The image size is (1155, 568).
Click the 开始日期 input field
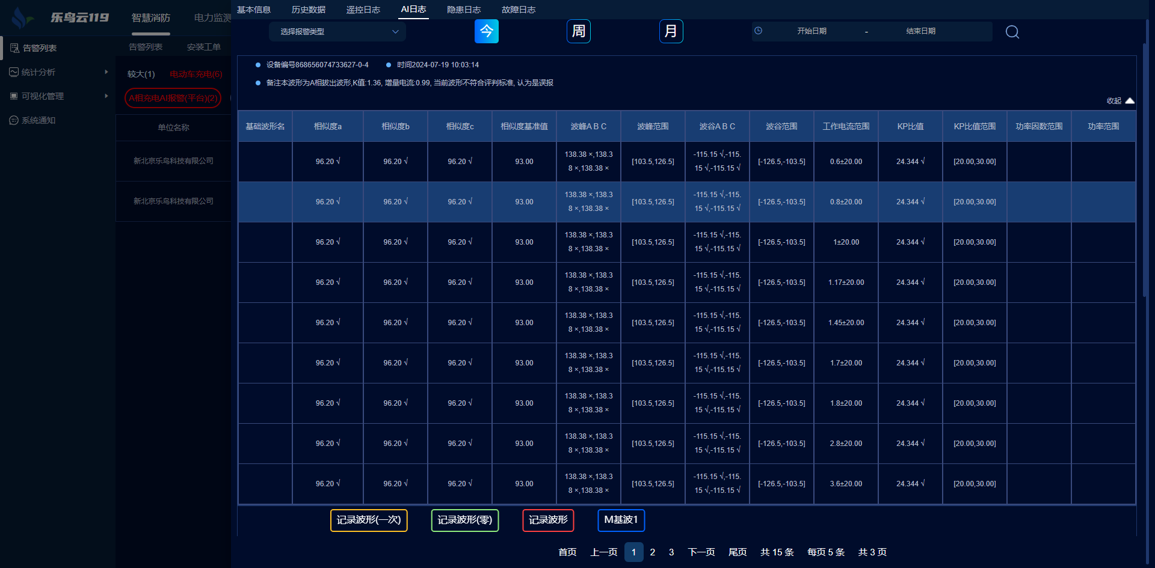click(812, 31)
